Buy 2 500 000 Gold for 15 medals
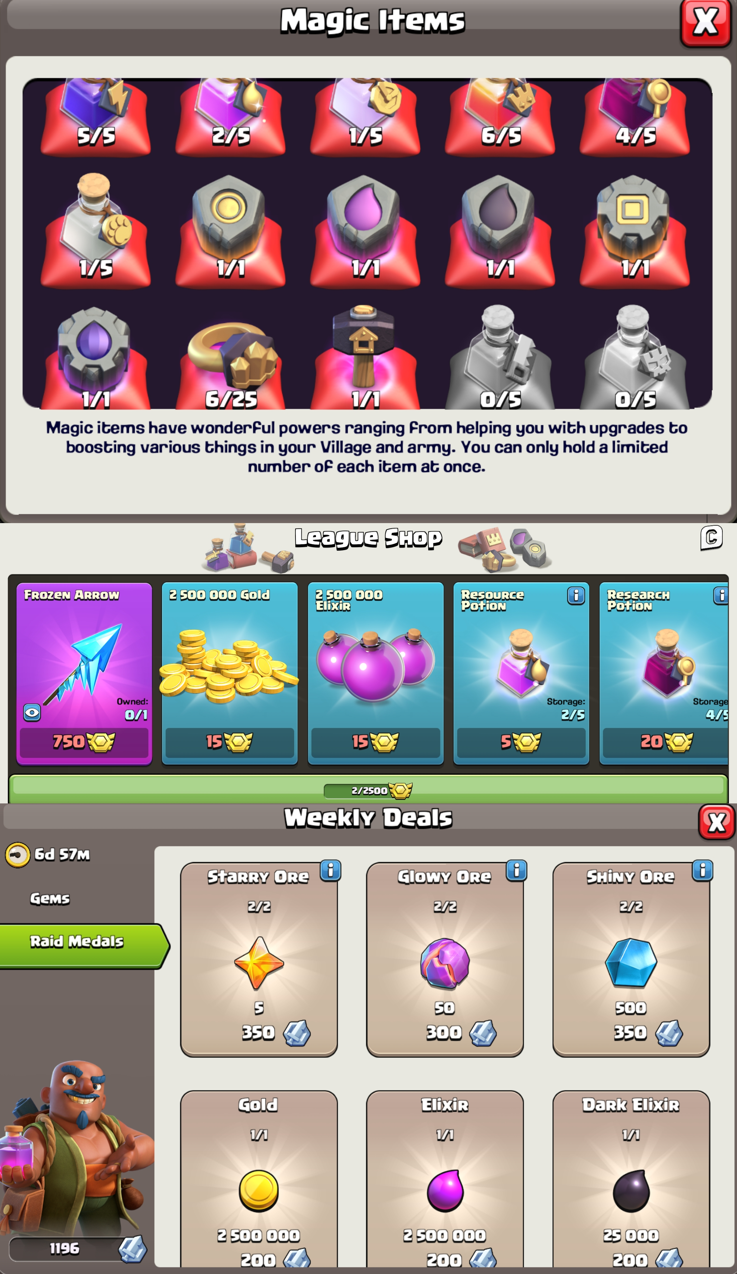Screen dimensions: 737x1274 click(x=230, y=742)
